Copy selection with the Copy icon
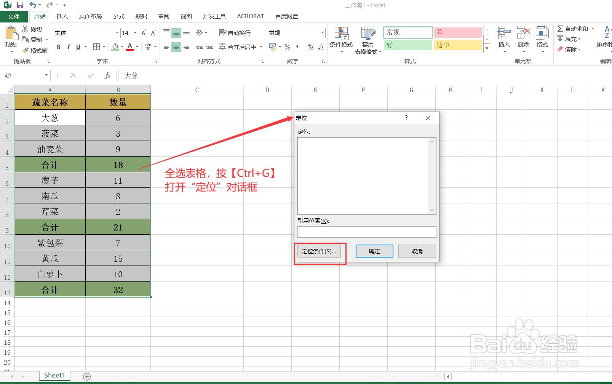 pos(26,40)
